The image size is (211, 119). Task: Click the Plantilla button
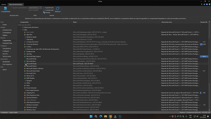coord(47,13)
